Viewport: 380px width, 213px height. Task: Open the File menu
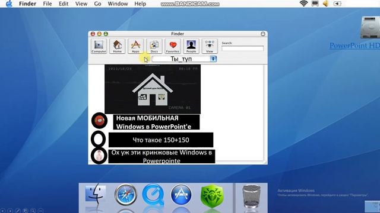47,4
